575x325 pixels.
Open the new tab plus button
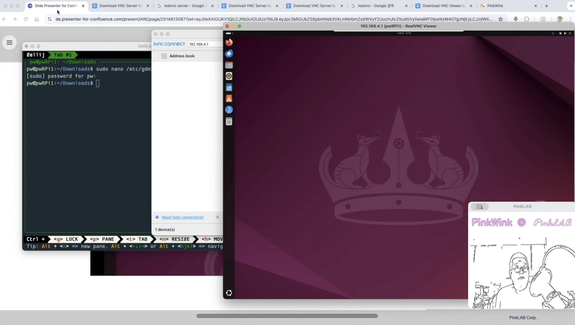(x=546, y=6)
